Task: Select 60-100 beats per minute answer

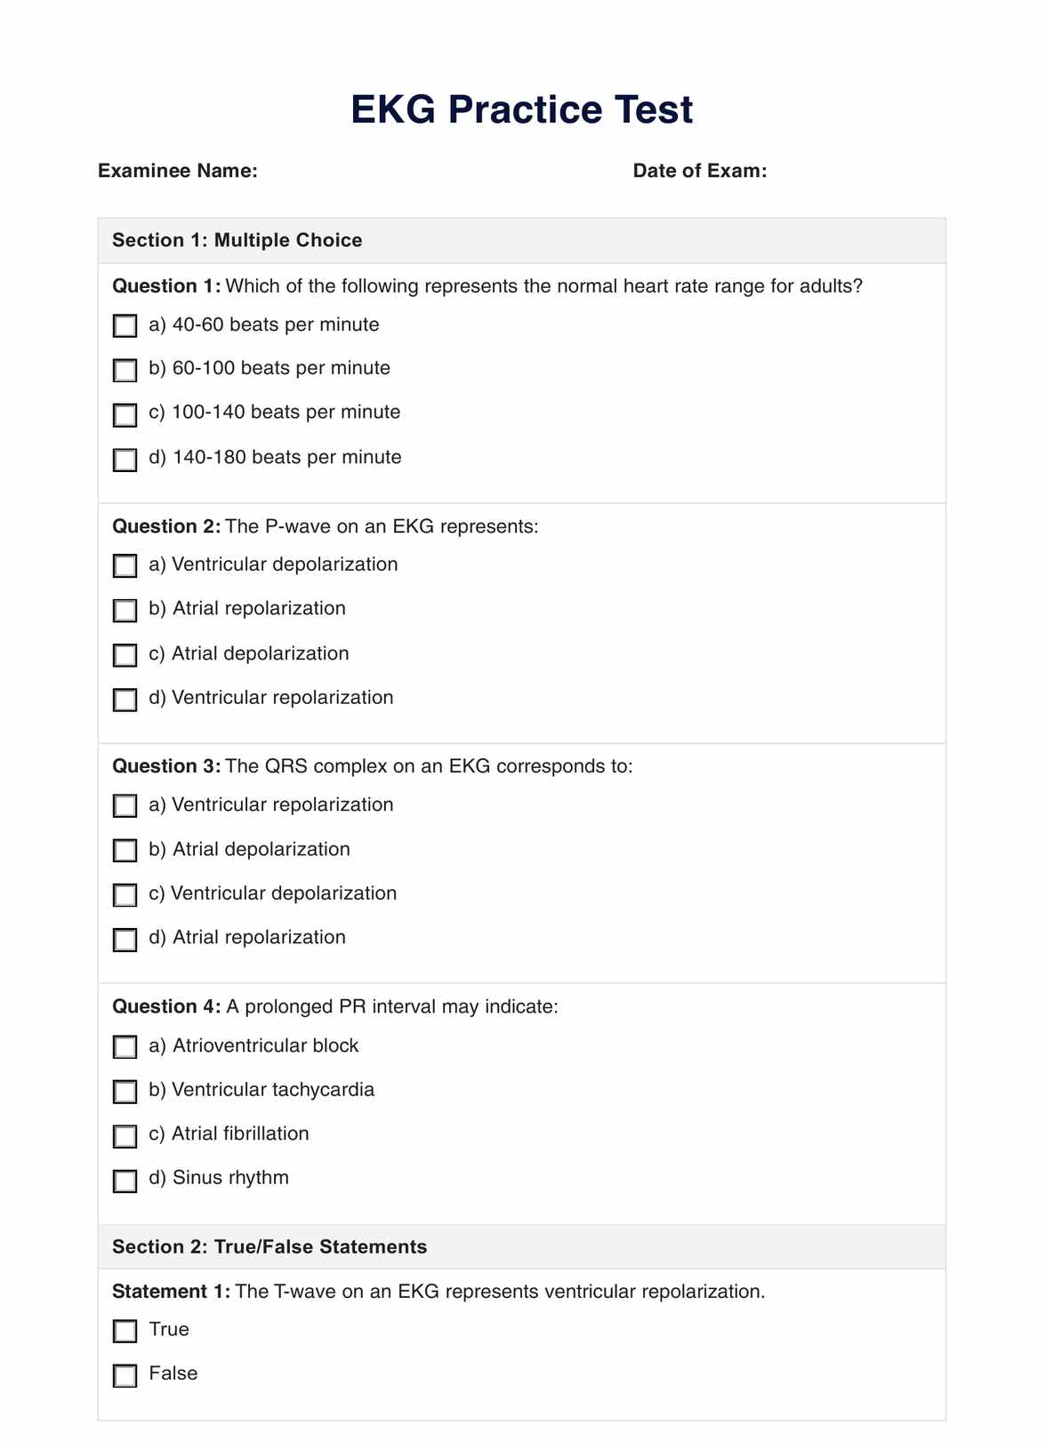Action: (x=125, y=370)
